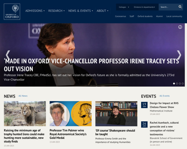This screenshot has width=187, height=149.
Task: Open Professor Tim Palmer Gold Medal headline
Action: (x=68, y=134)
